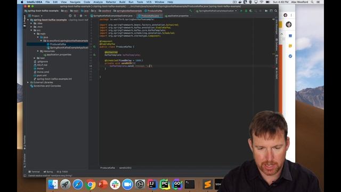Screen dimensions: 341x192
Task: Select ProduceKafka class in project tree
Action: pyautogui.click(x=58, y=44)
